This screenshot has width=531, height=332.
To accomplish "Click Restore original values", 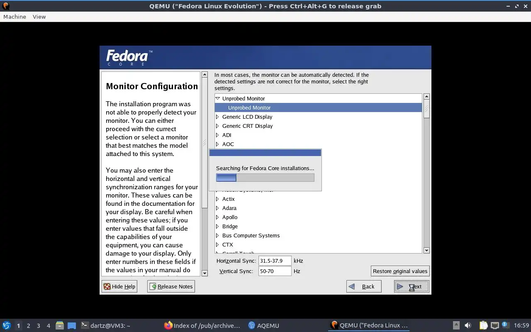I will (x=400, y=271).
